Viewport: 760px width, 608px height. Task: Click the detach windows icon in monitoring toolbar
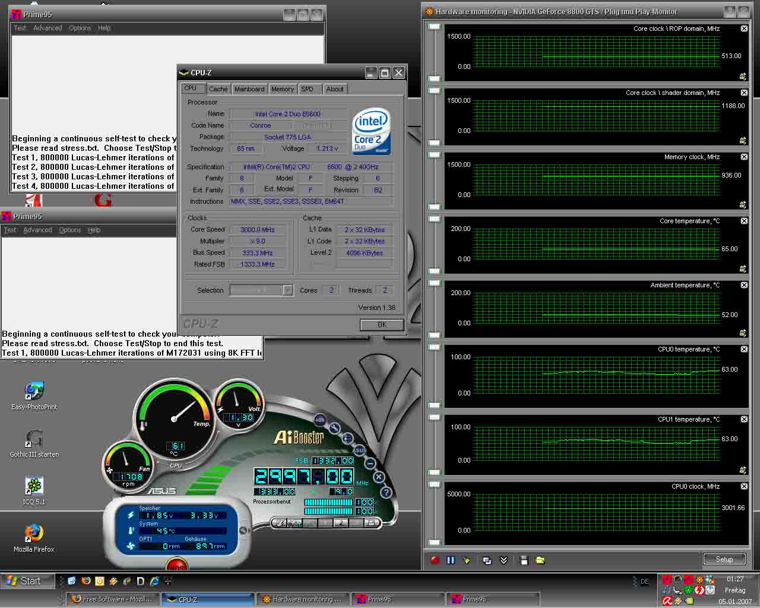(487, 560)
